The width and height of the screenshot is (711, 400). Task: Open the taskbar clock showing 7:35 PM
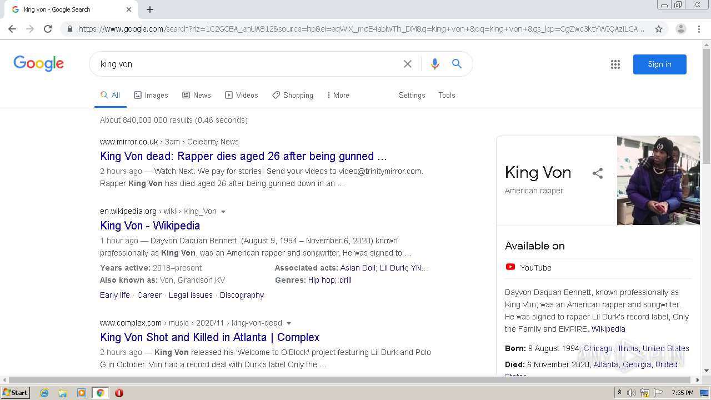click(x=682, y=393)
